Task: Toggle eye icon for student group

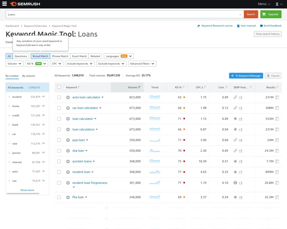Action: point(44,97)
